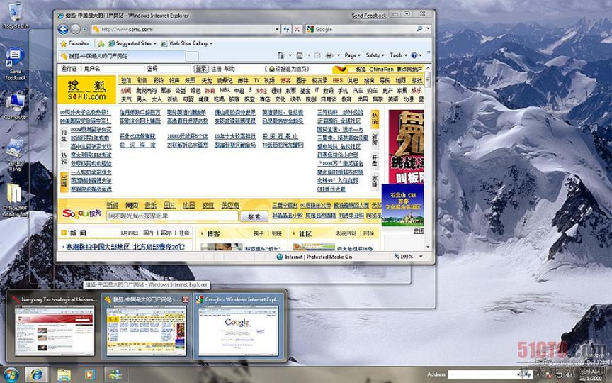Click the taskbar Address toolbar input
Screen dimensions: 612x383
pyautogui.click(x=484, y=374)
